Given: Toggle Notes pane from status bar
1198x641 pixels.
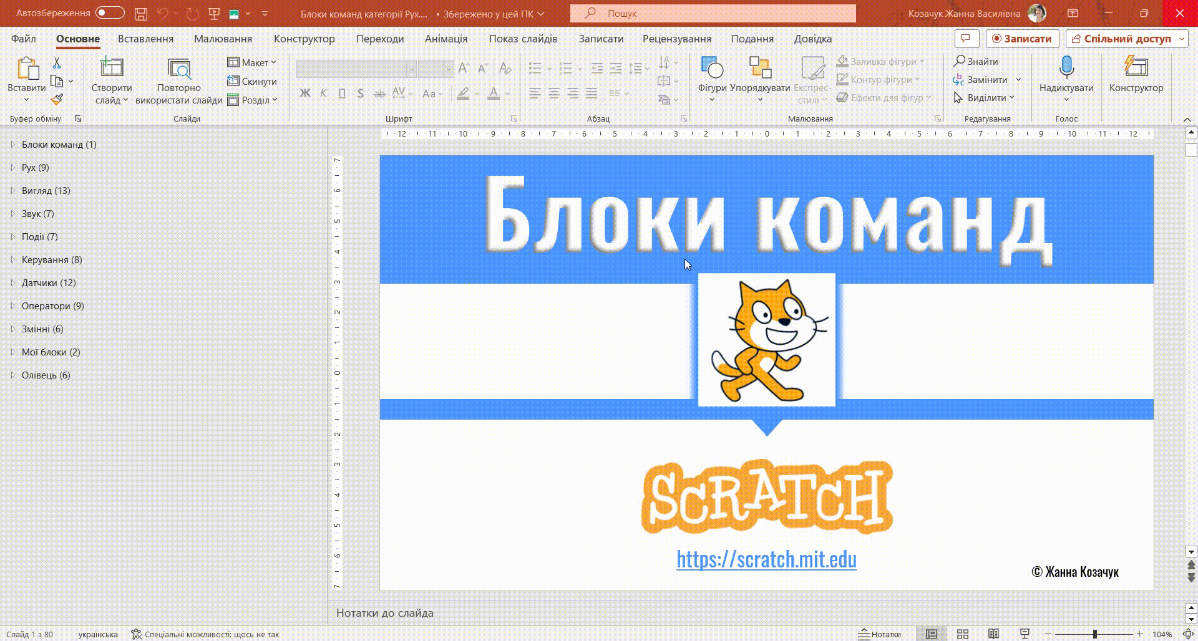Looking at the screenshot, I should 880,634.
